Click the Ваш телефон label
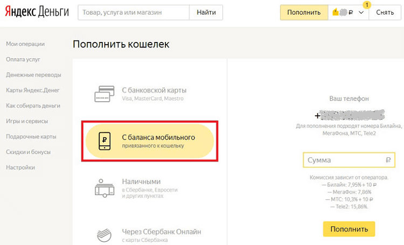404x245 pixels. [349, 99]
